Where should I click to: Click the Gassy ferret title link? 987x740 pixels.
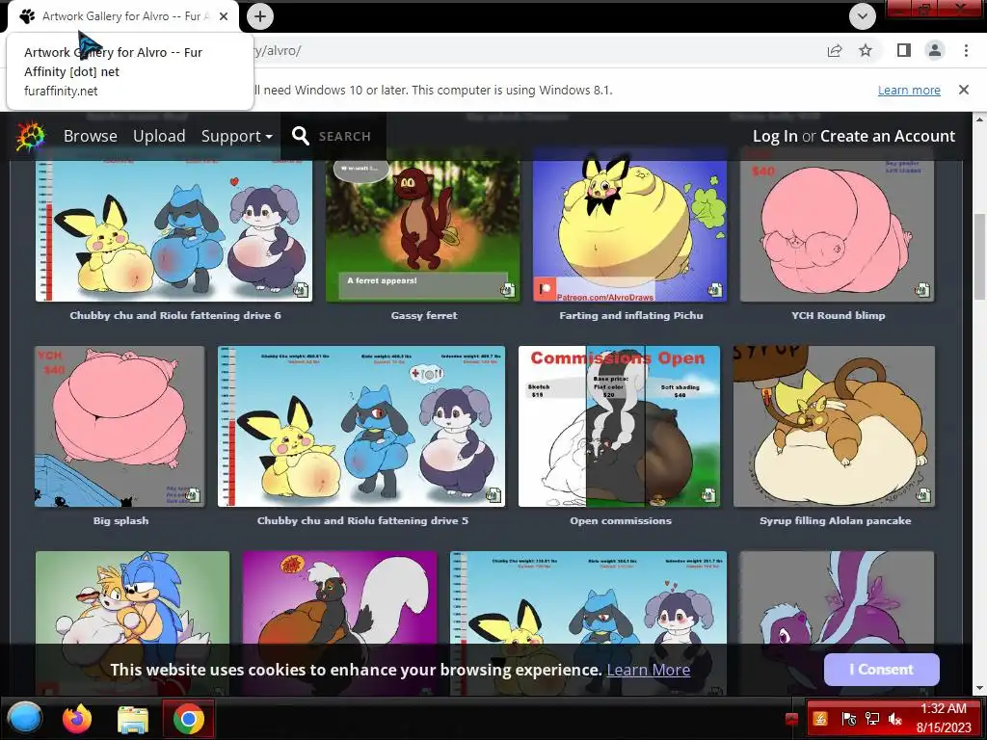424,315
